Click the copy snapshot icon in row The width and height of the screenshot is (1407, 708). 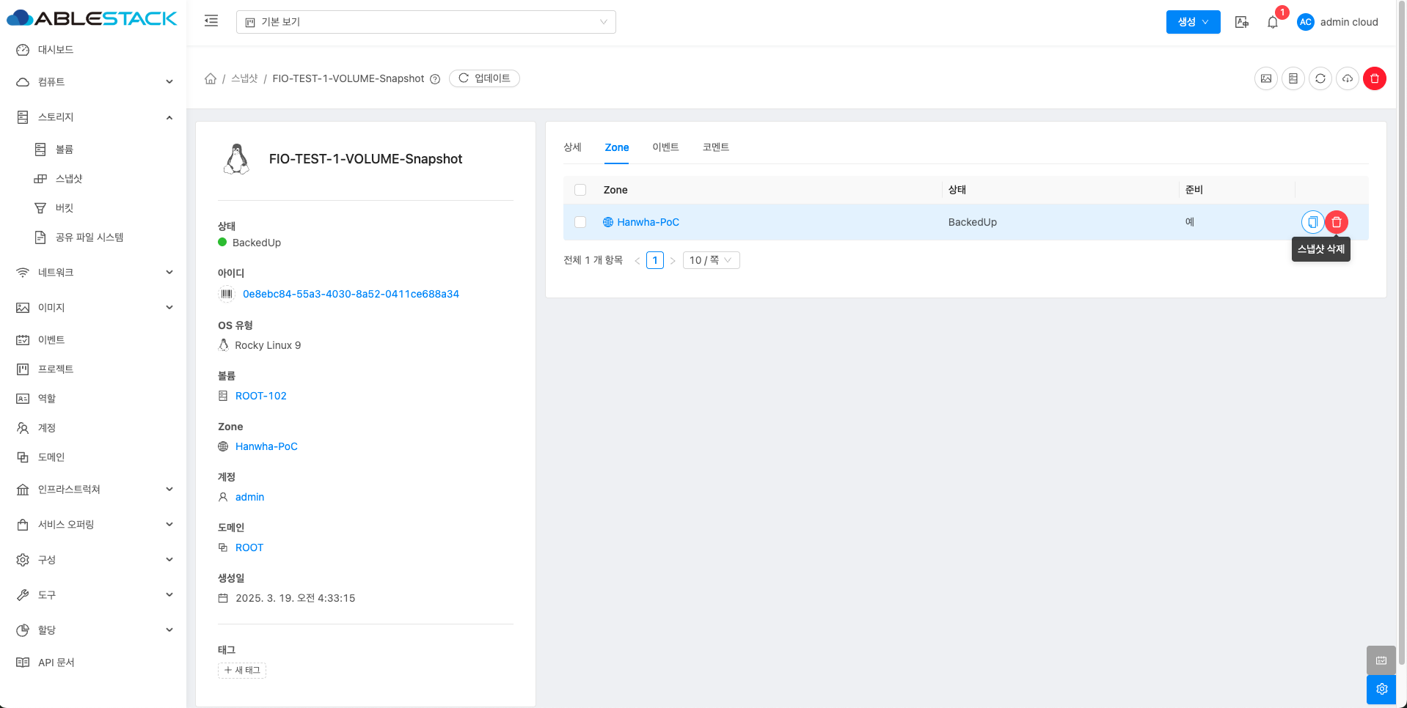1312,222
